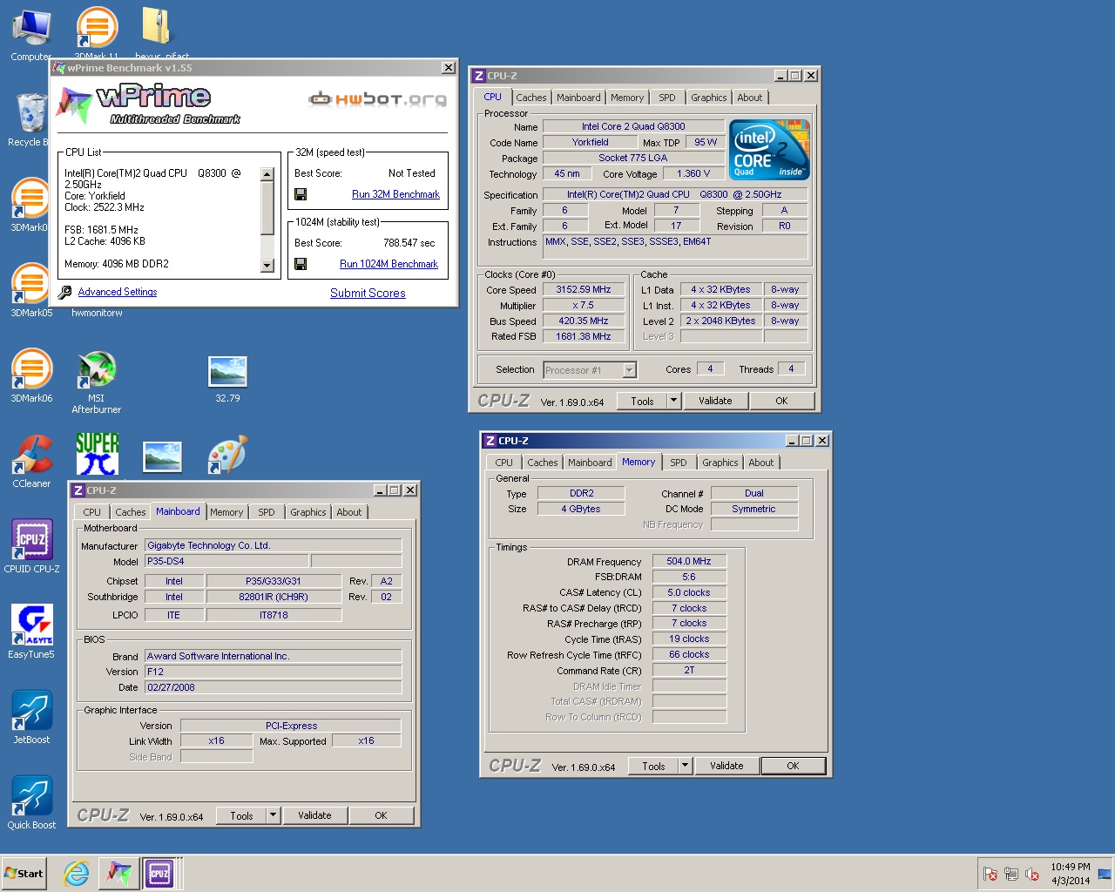1115x892 pixels.
Task: Open Graphics tab in top CPU-Z window
Action: pyautogui.click(x=708, y=98)
